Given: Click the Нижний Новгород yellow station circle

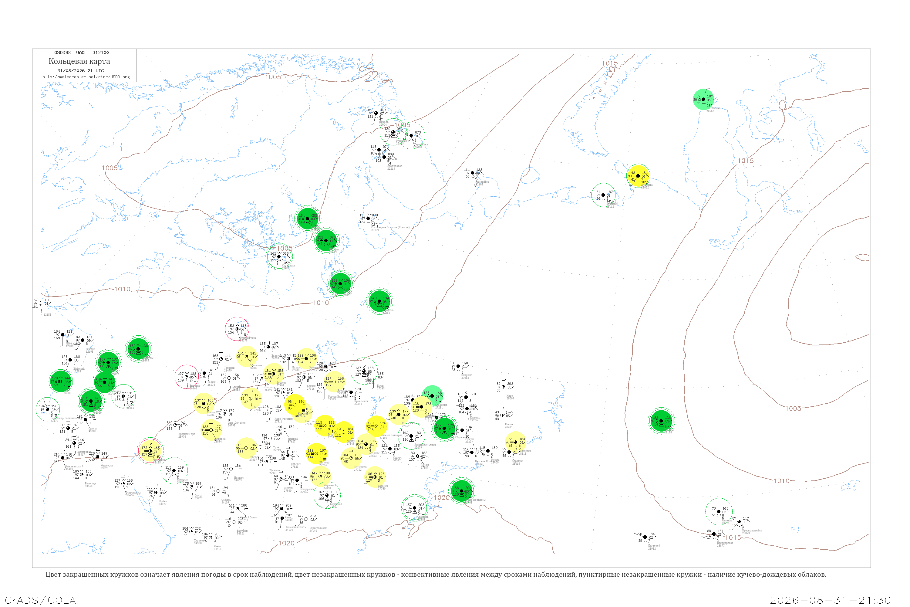Looking at the screenshot, I should pos(376,426).
